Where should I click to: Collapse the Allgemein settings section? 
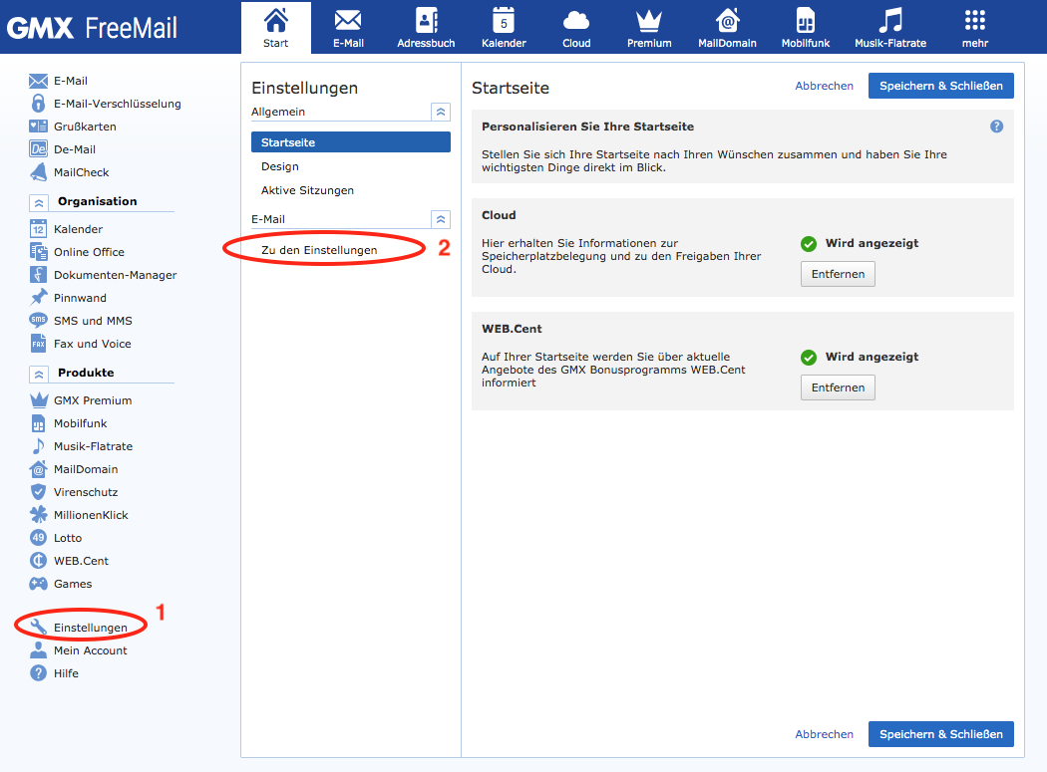click(x=440, y=112)
